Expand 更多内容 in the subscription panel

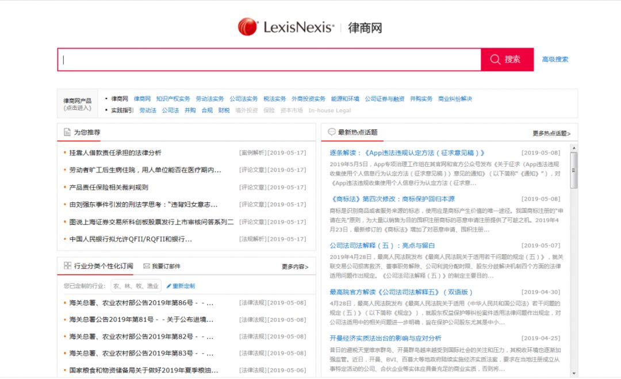pos(295,267)
